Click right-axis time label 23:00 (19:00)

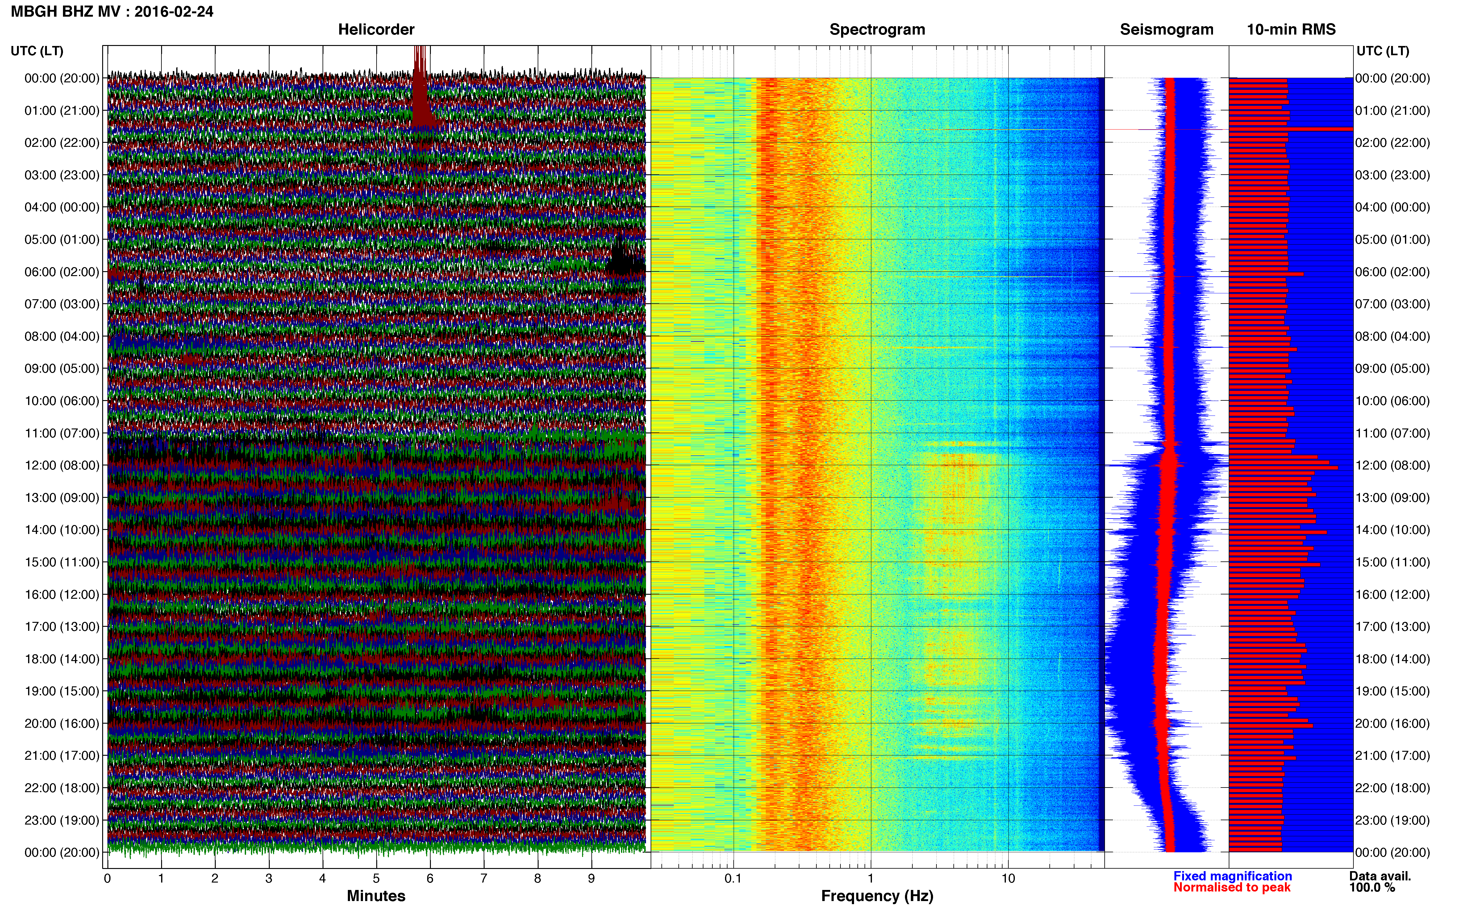pos(1392,820)
